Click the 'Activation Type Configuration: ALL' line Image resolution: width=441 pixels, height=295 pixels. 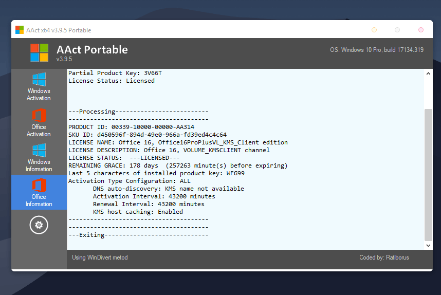[130, 181]
